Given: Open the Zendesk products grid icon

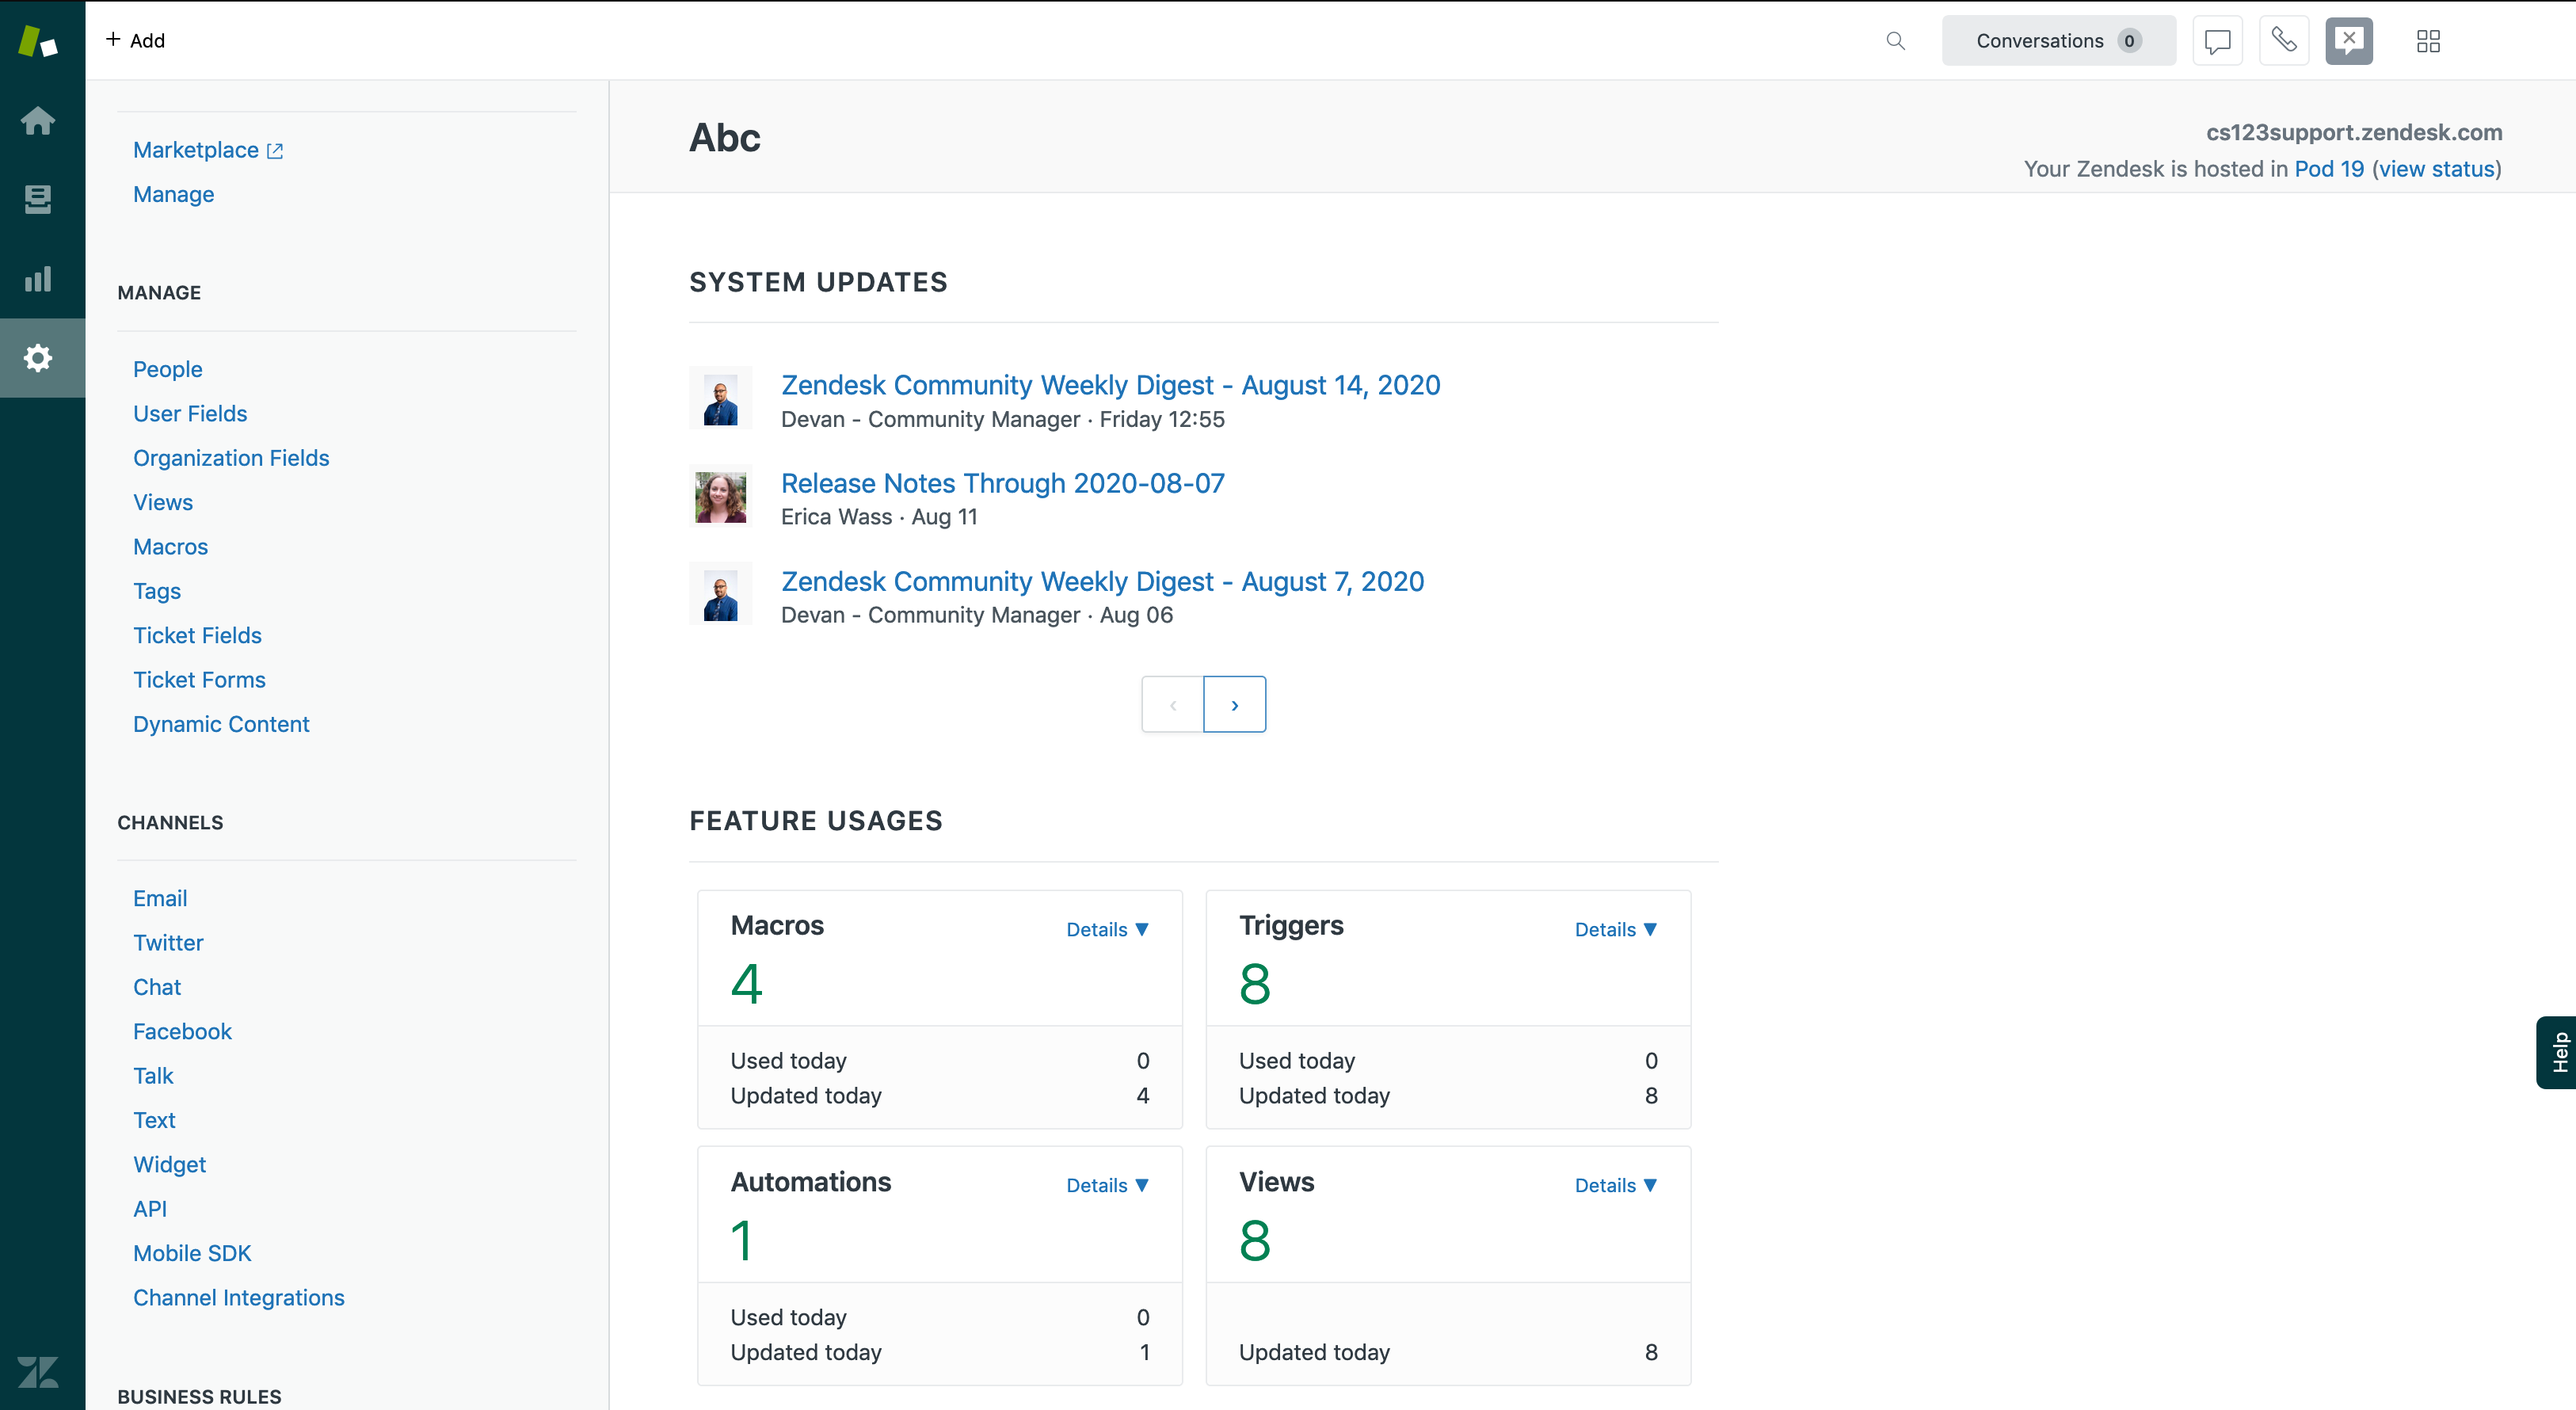Looking at the screenshot, I should click(2428, 41).
